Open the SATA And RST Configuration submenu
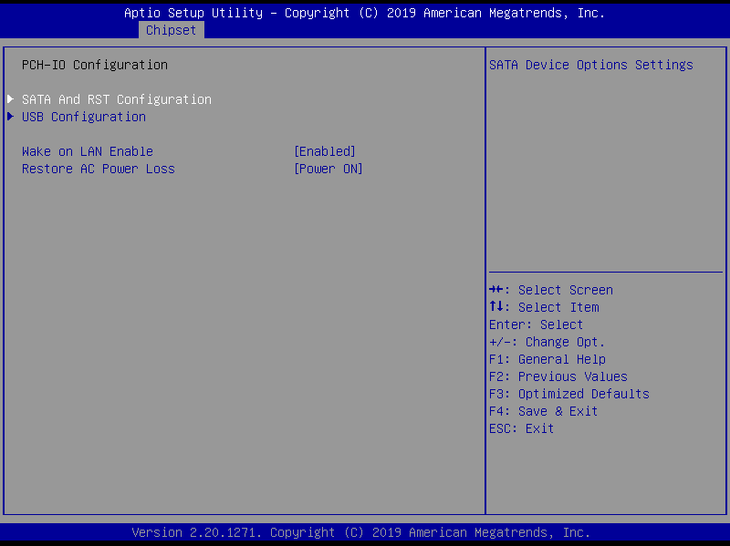 tap(117, 99)
